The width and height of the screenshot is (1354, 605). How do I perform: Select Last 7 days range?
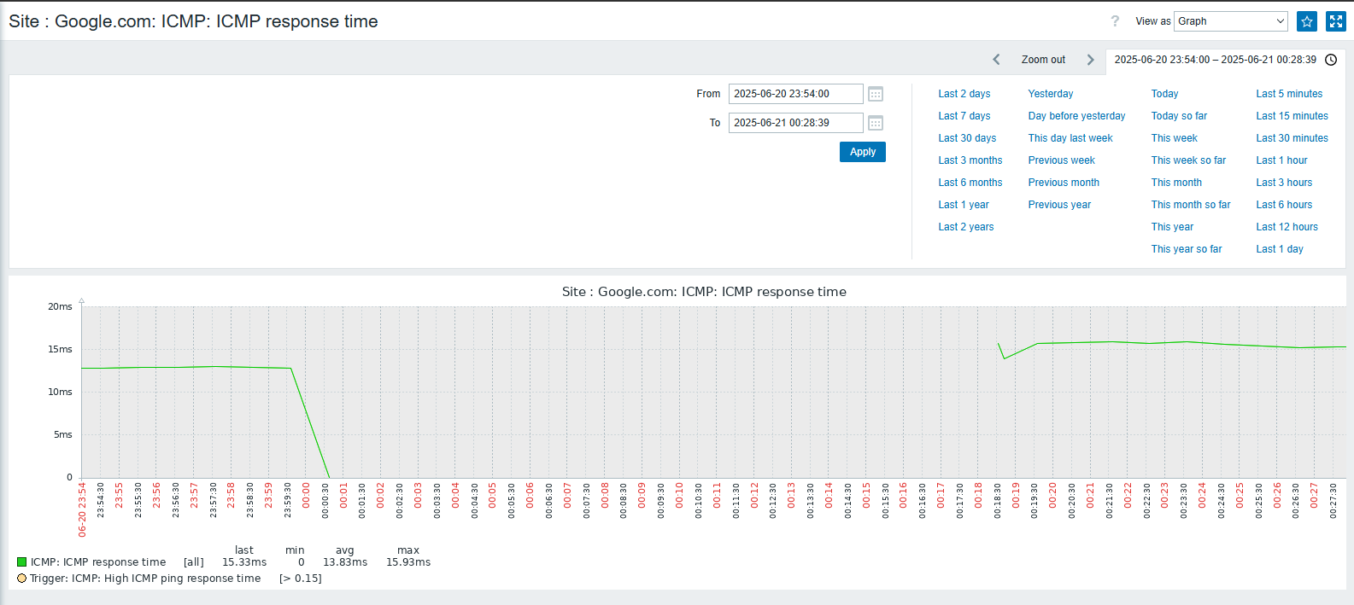964,116
